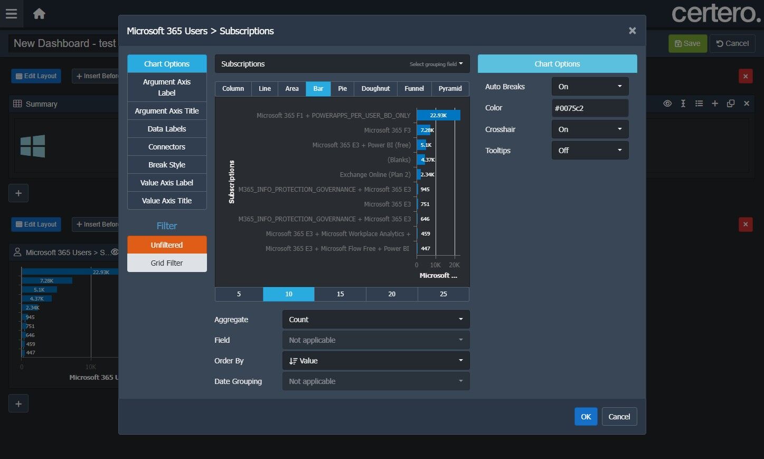
Task: Click Insert Before in the first row
Action: pos(97,76)
